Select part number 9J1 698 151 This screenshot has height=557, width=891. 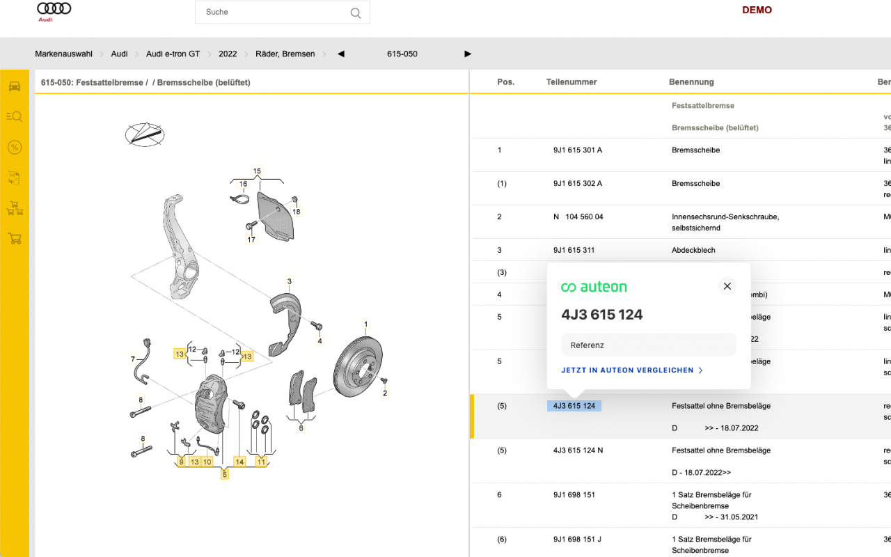click(574, 495)
